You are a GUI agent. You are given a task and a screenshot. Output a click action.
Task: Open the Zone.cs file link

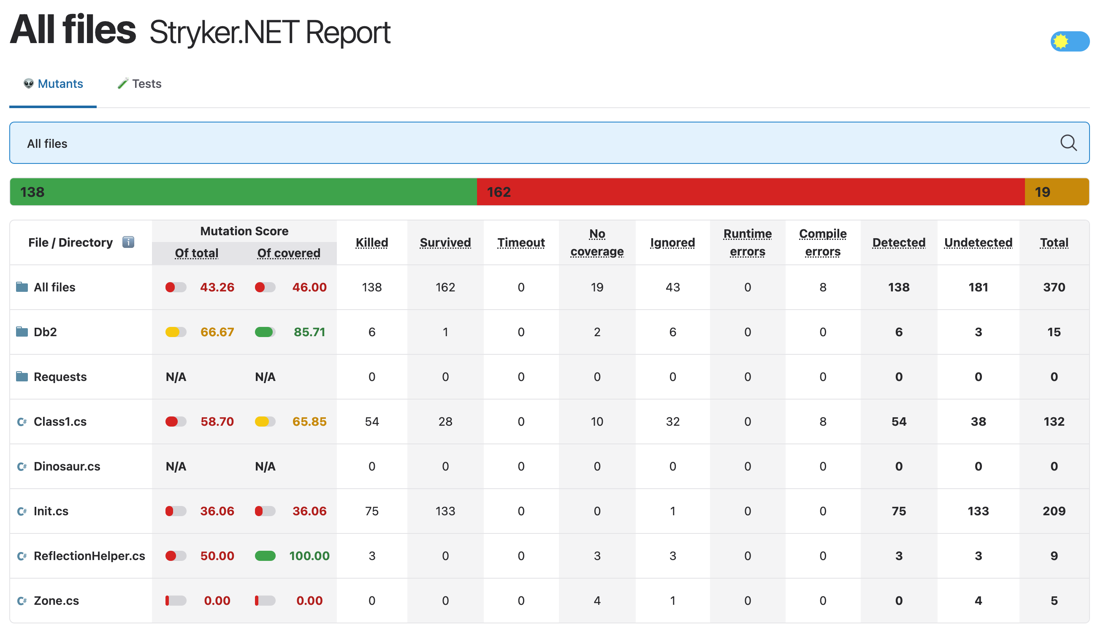(x=56, y=601)
